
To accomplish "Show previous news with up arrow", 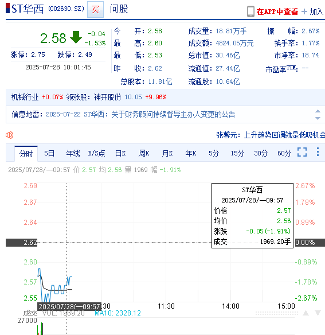I will click(x=318, y=111).
